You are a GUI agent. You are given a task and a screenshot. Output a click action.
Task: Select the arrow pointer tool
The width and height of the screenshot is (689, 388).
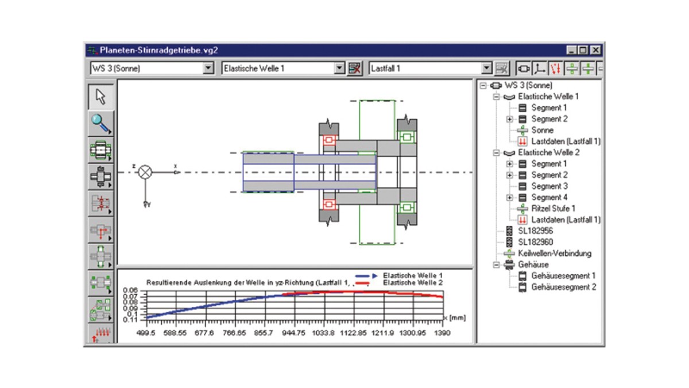click(101, 96)
